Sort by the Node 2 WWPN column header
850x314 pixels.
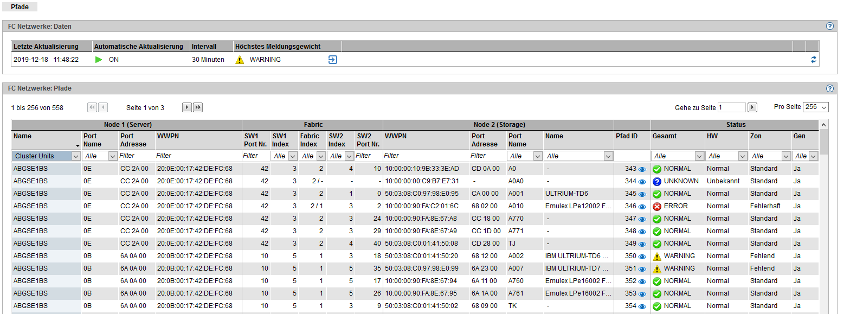426,140
